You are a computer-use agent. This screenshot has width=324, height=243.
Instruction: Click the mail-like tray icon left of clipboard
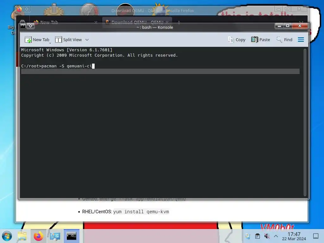(x=248, y=236)
